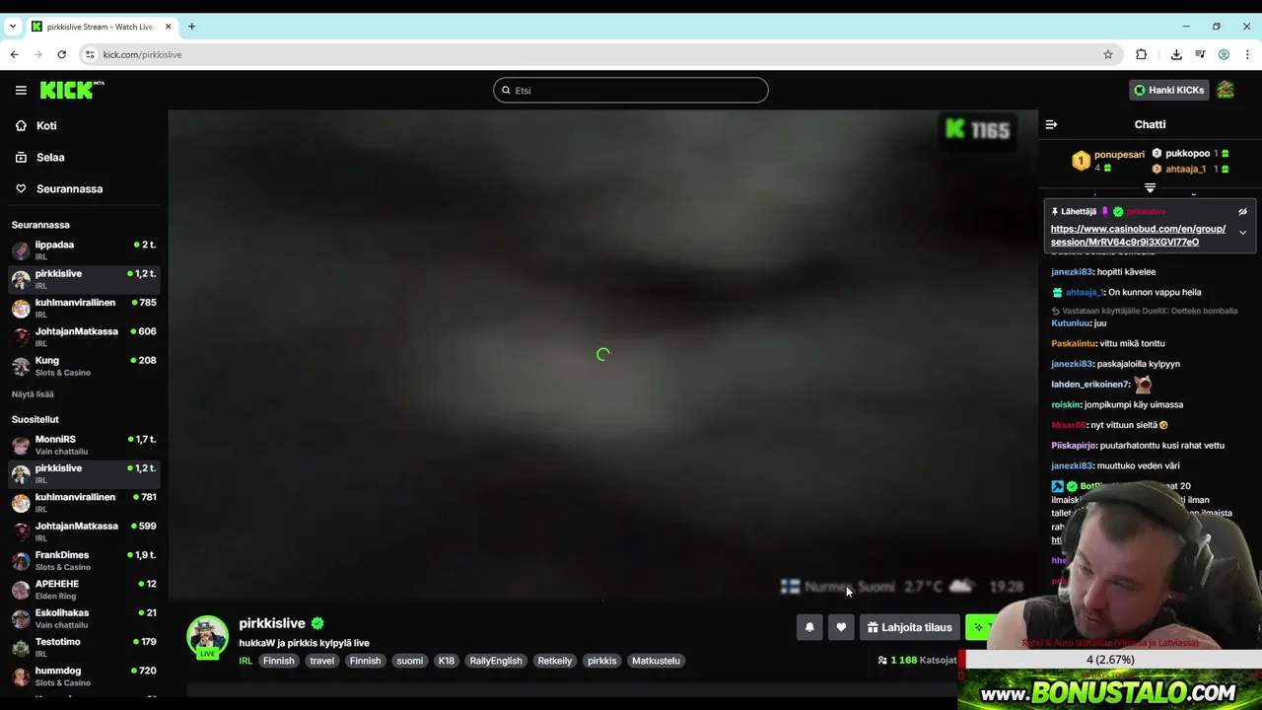Click the Etsi search field
This screenshot has width=1262, height=710.
(631, 90)
